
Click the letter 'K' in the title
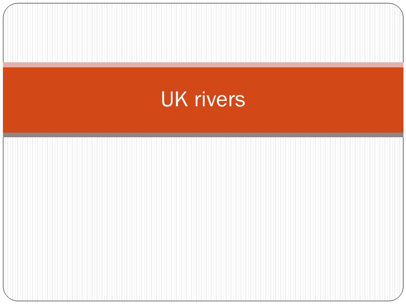click(x=182, y=99)
